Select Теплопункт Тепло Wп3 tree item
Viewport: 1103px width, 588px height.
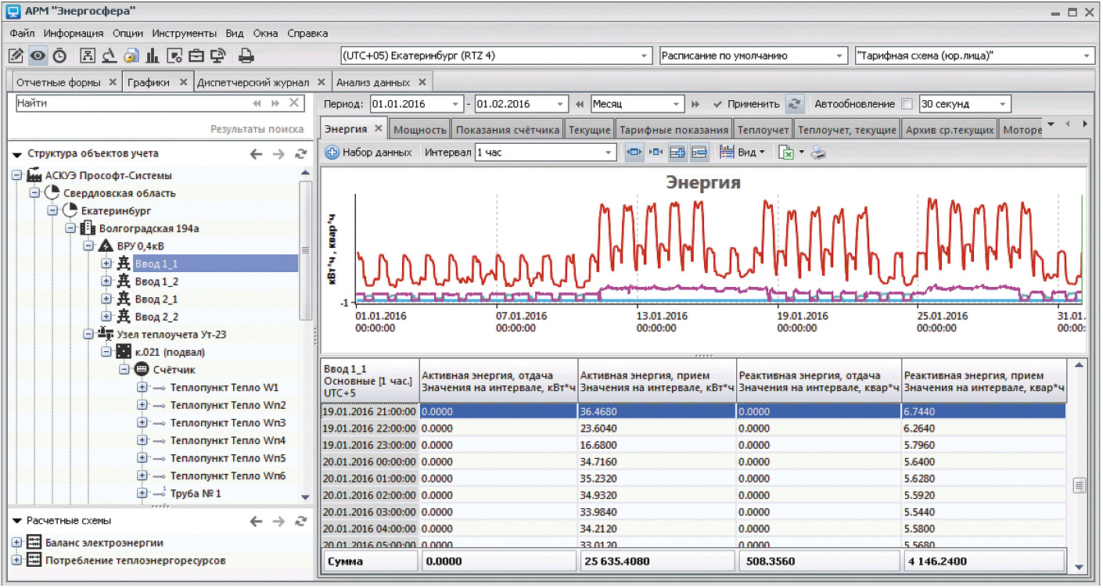228,423
